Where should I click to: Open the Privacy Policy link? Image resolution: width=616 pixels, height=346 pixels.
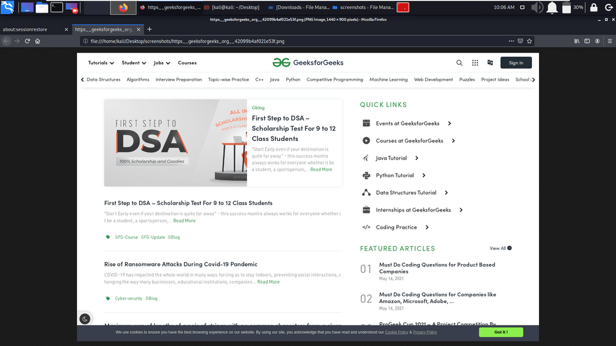coord(425,333)
